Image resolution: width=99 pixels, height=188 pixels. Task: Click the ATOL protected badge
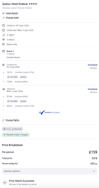pos(12,129)
